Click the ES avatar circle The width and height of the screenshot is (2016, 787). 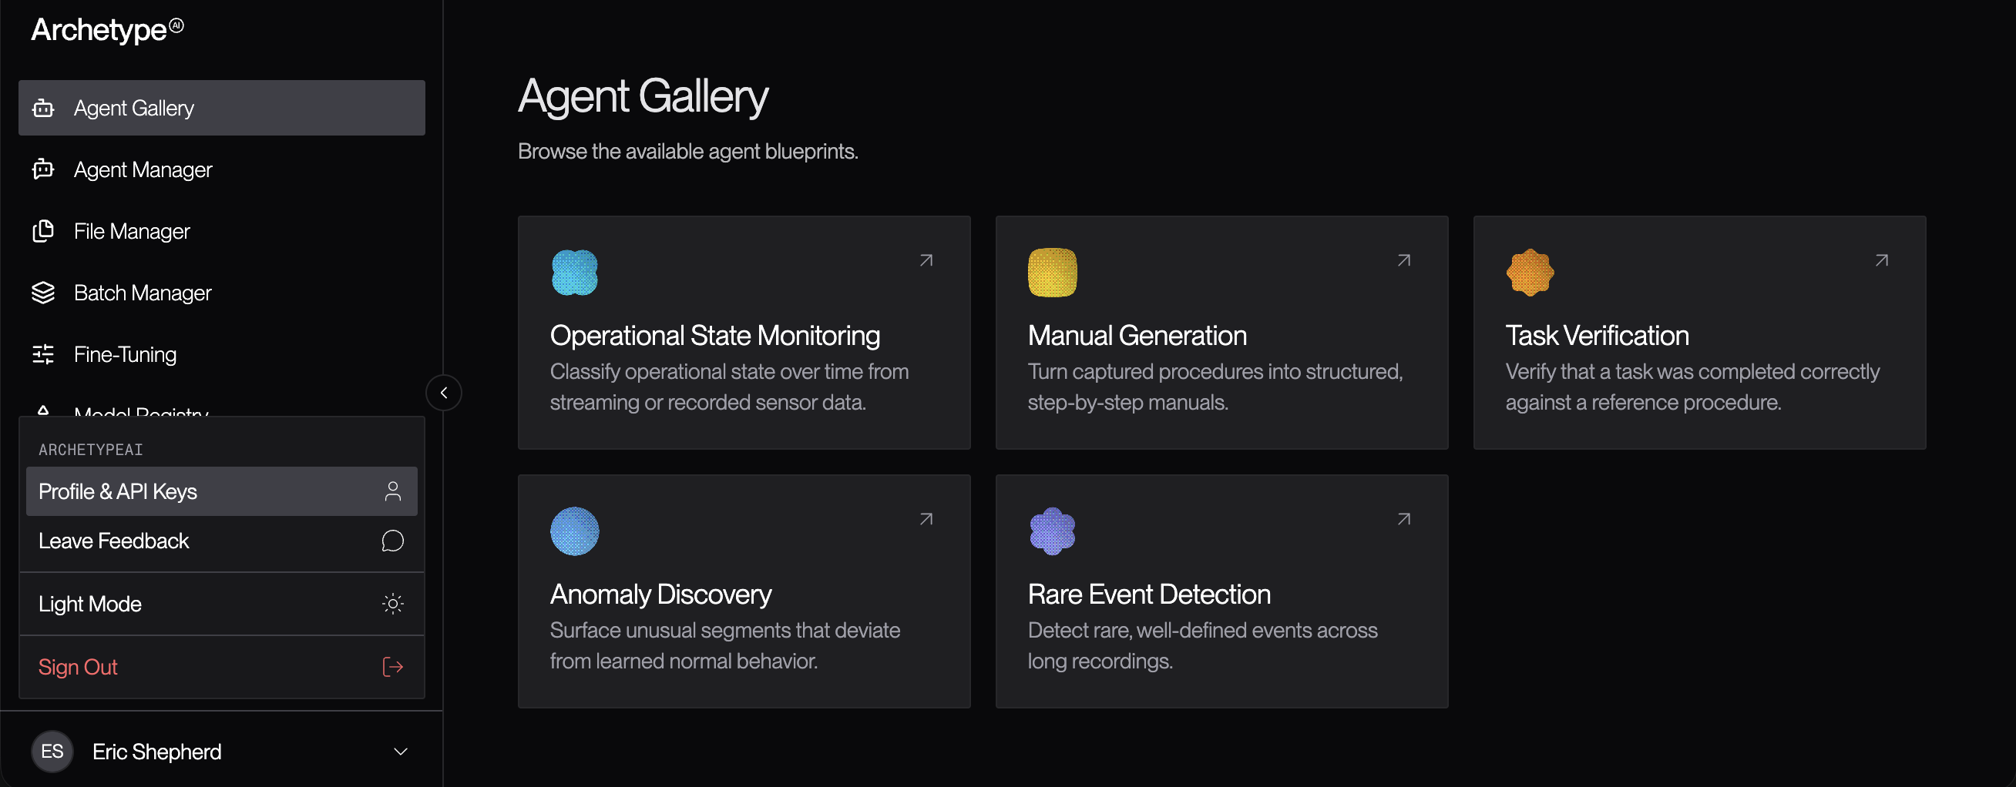coord(52,752)
